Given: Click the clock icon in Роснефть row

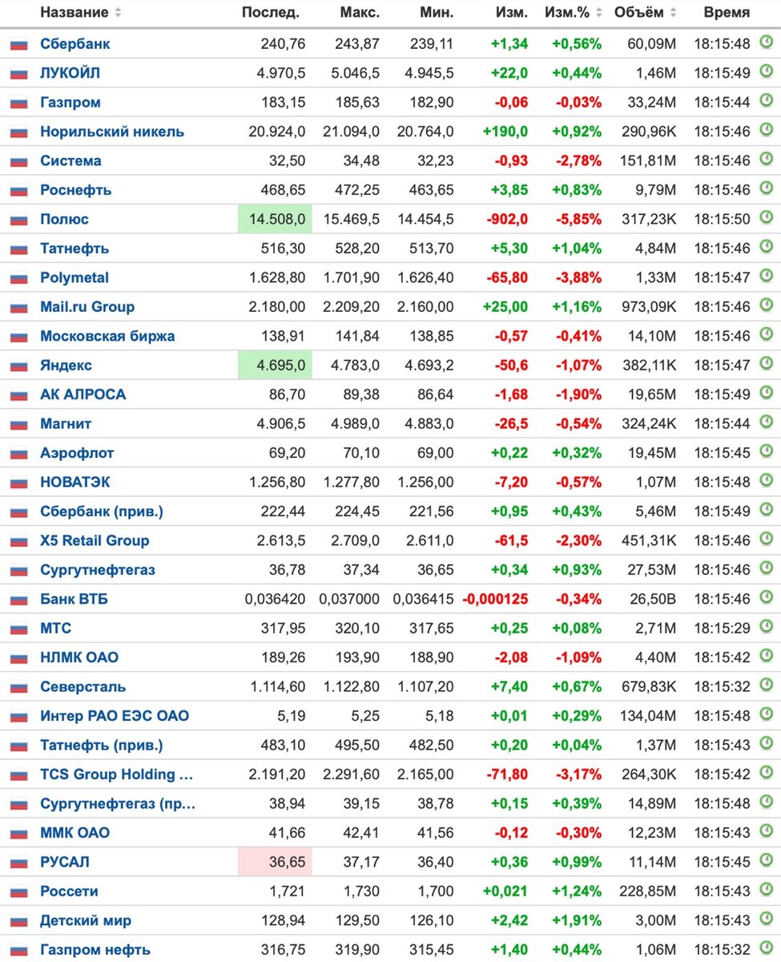Looking at the screenshot, I should pos(766,189).
